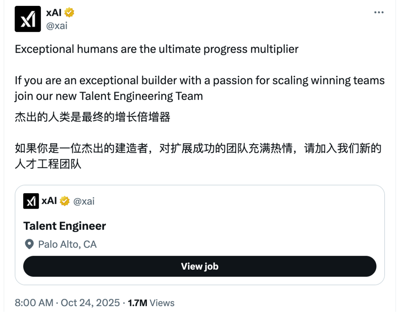This screenshot has width=399, height=312.
Task: Click the @xai handle under the name
Action: [57, 26]
